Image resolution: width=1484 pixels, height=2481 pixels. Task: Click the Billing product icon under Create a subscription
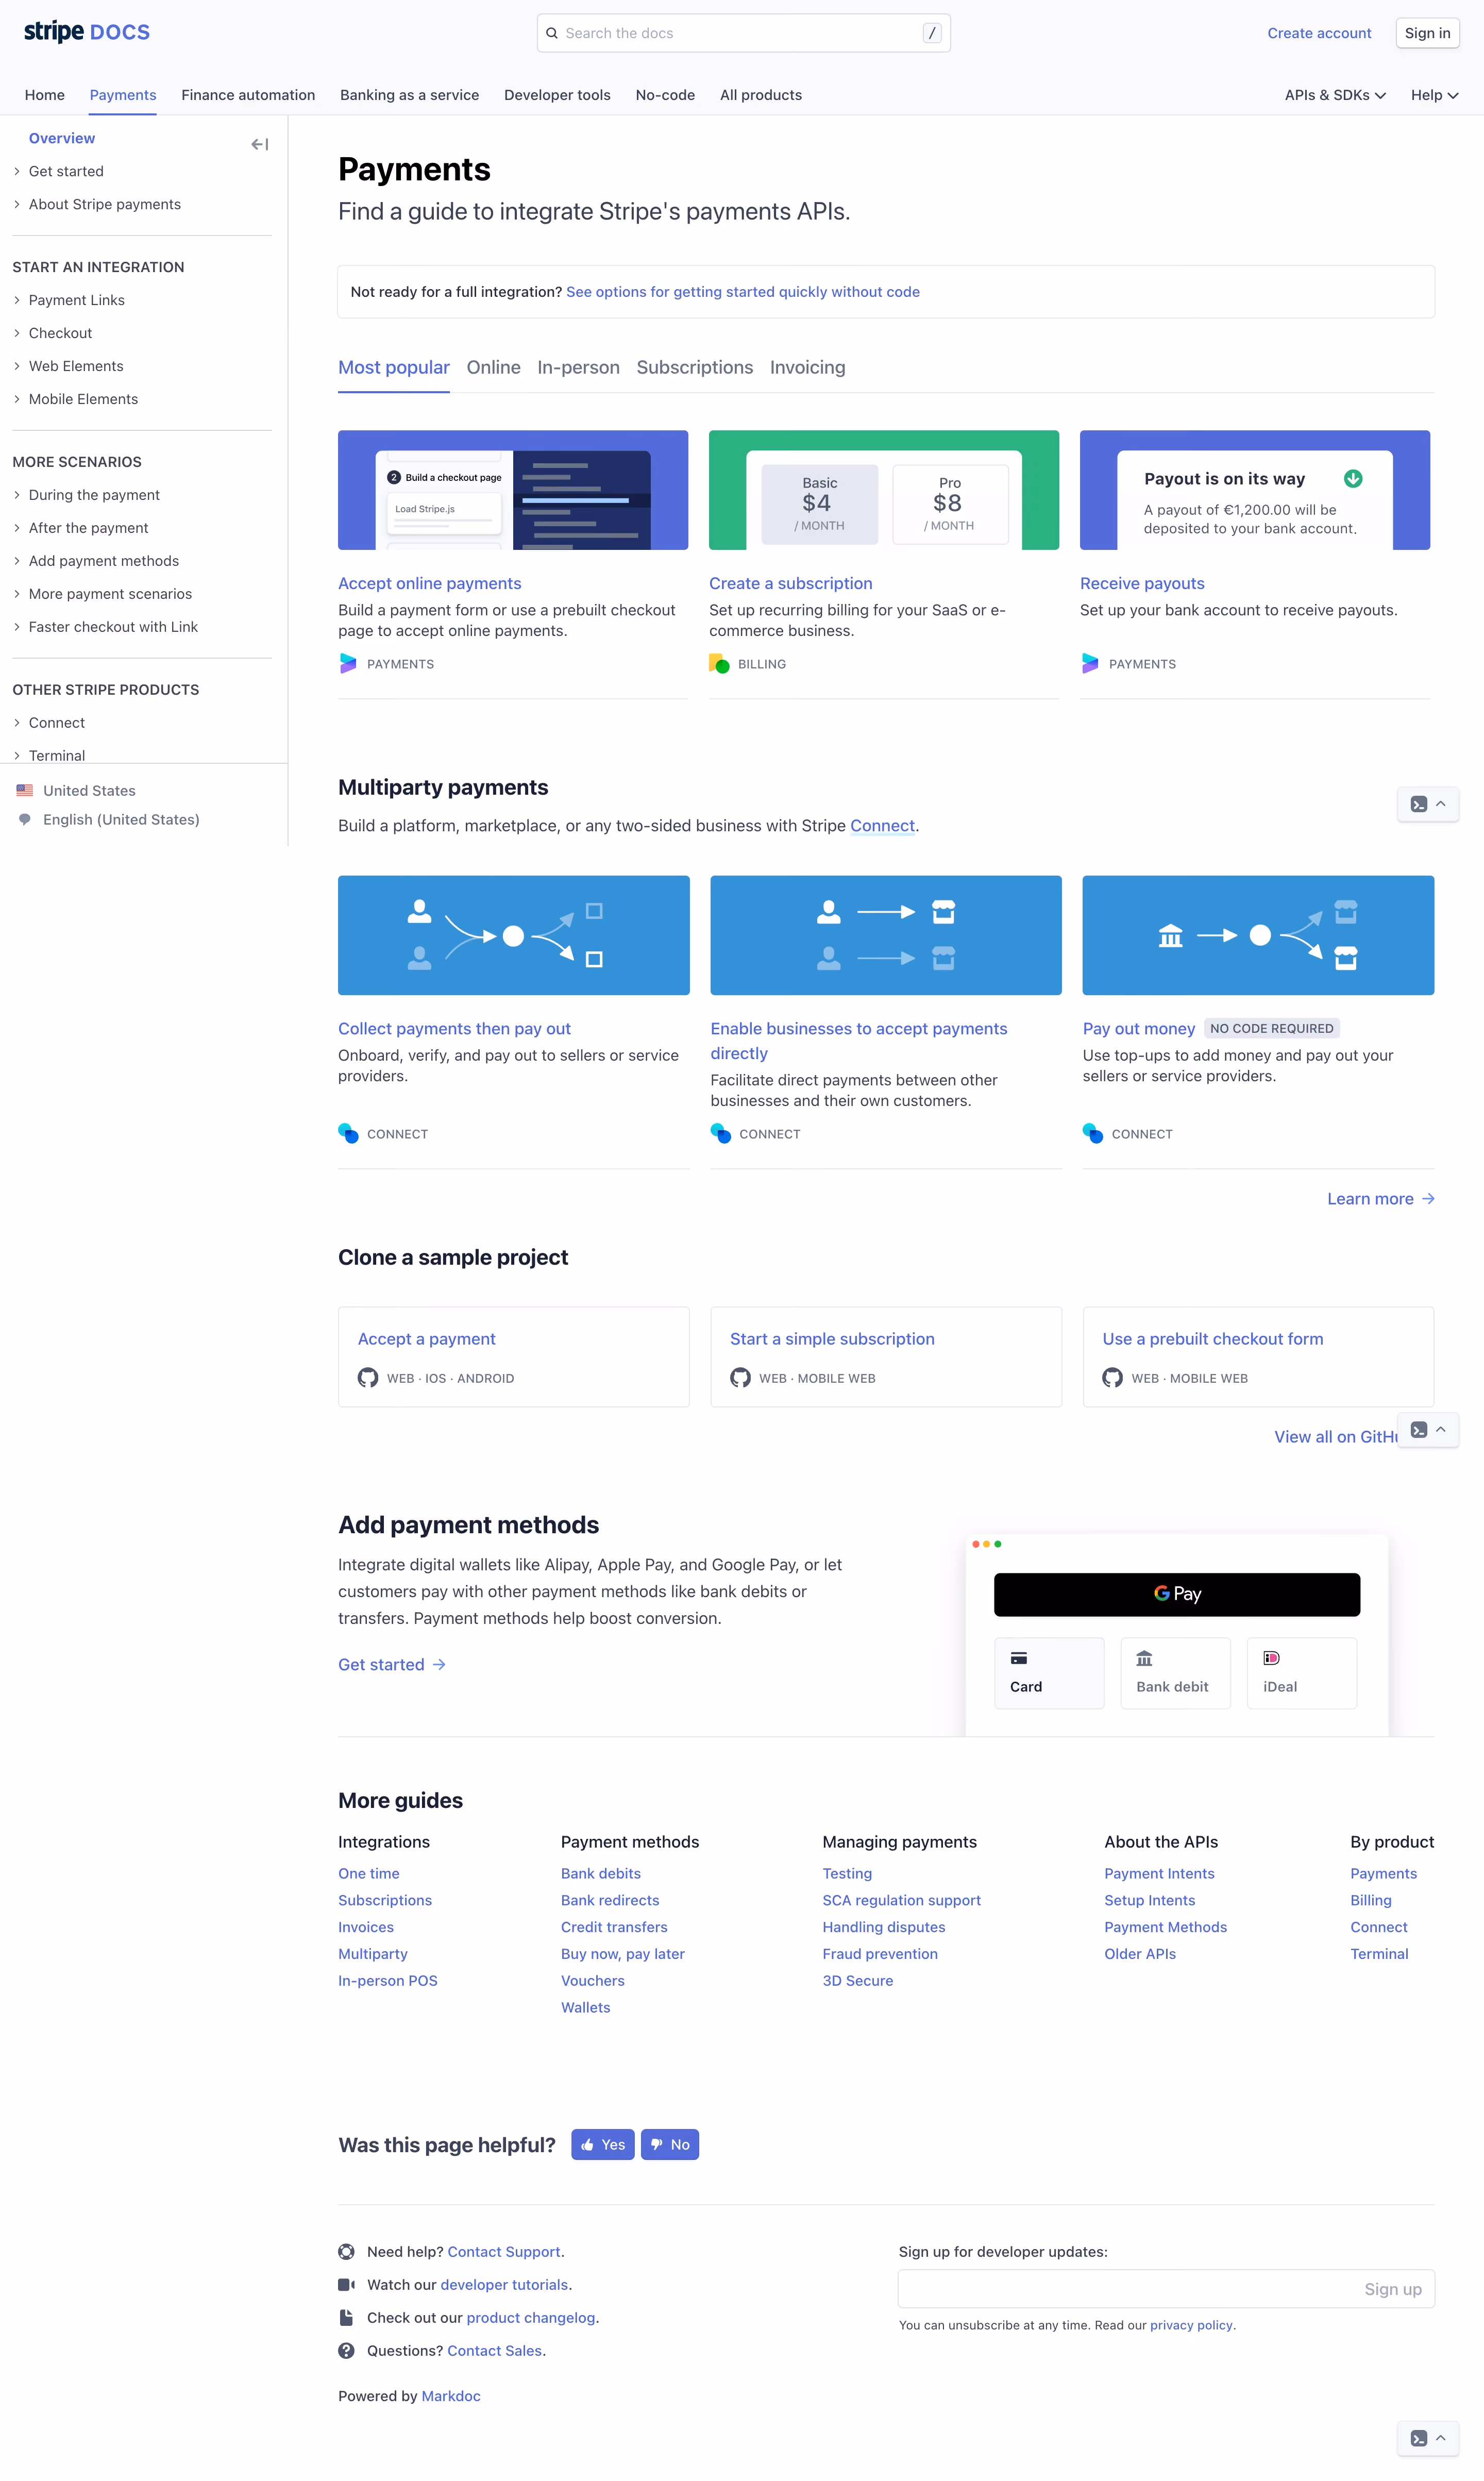[x=719, y=664]
